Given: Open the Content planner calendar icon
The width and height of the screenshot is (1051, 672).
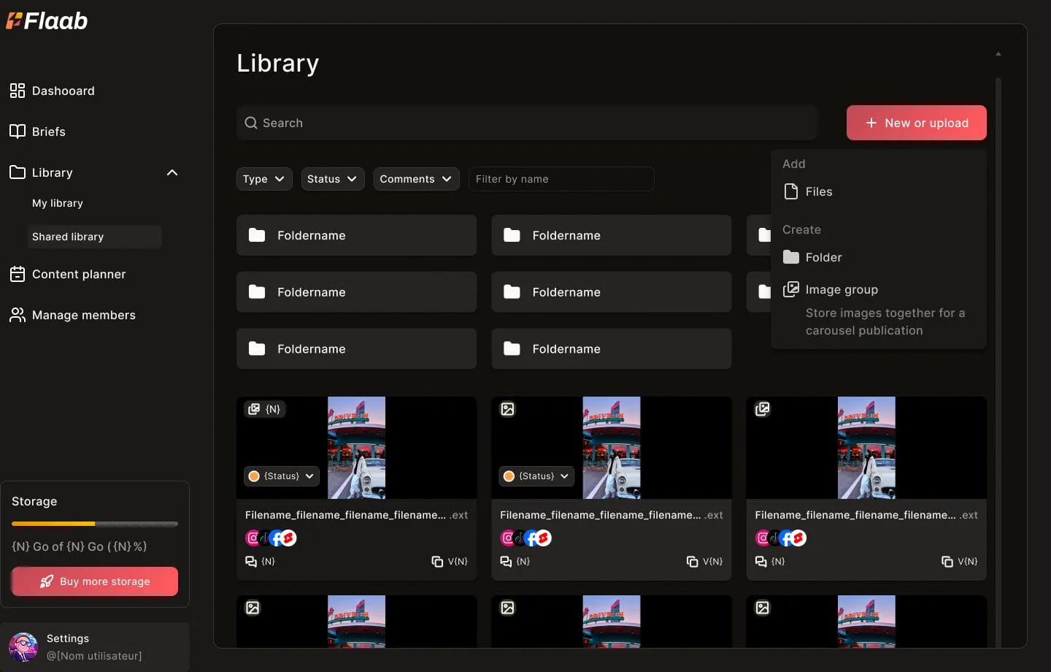Looking at the screenshot, I should (18, 274).
